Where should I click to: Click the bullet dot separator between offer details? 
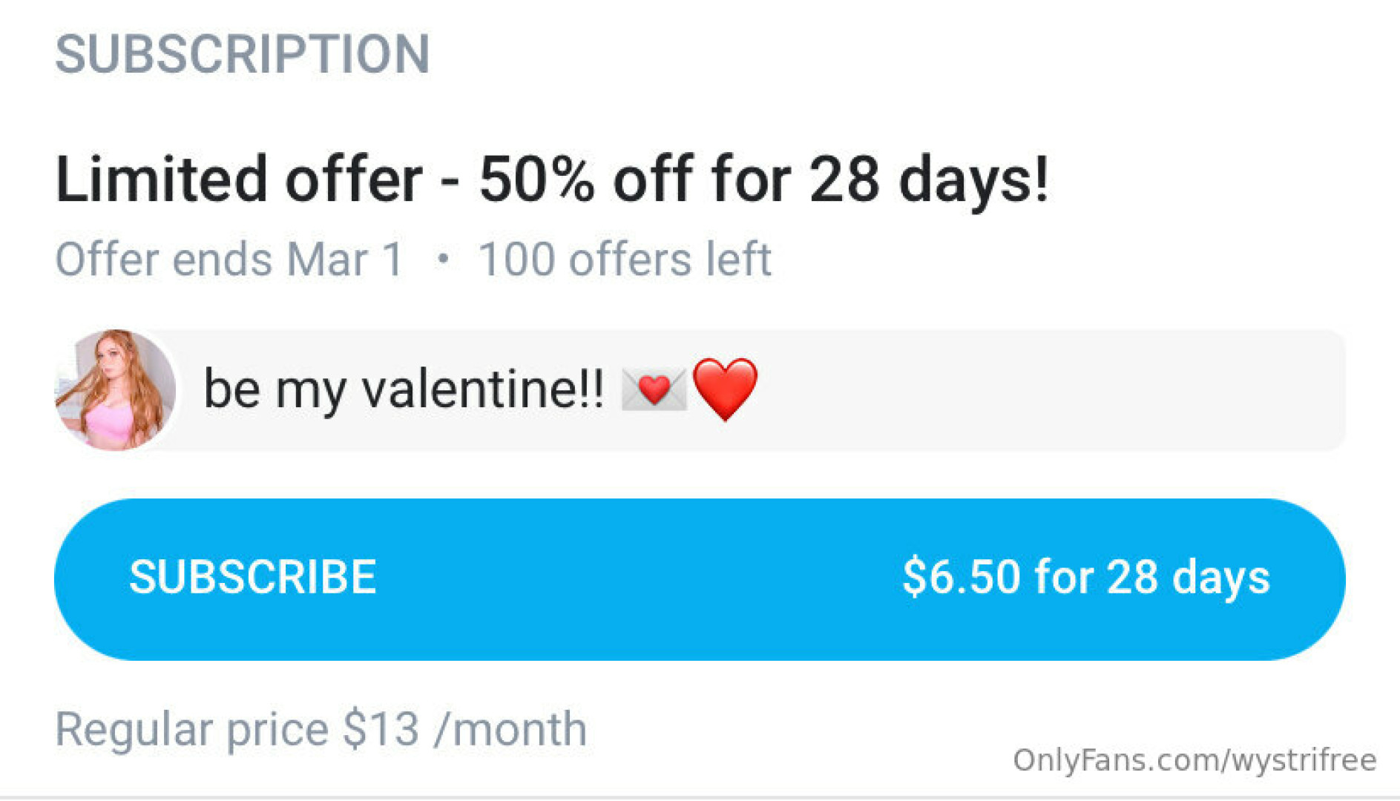click(x=443, y=259)
